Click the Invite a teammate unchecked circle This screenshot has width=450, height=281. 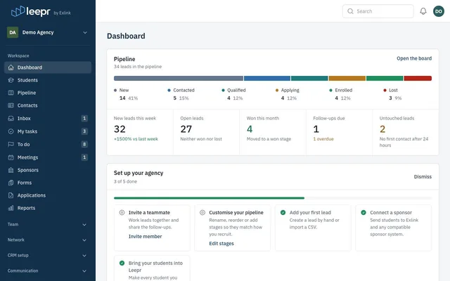pyautogui.click(x=122, y=212)
